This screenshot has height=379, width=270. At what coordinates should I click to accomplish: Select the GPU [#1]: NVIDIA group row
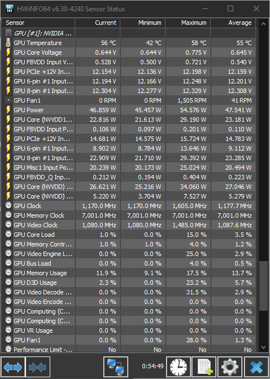(128, 33)
